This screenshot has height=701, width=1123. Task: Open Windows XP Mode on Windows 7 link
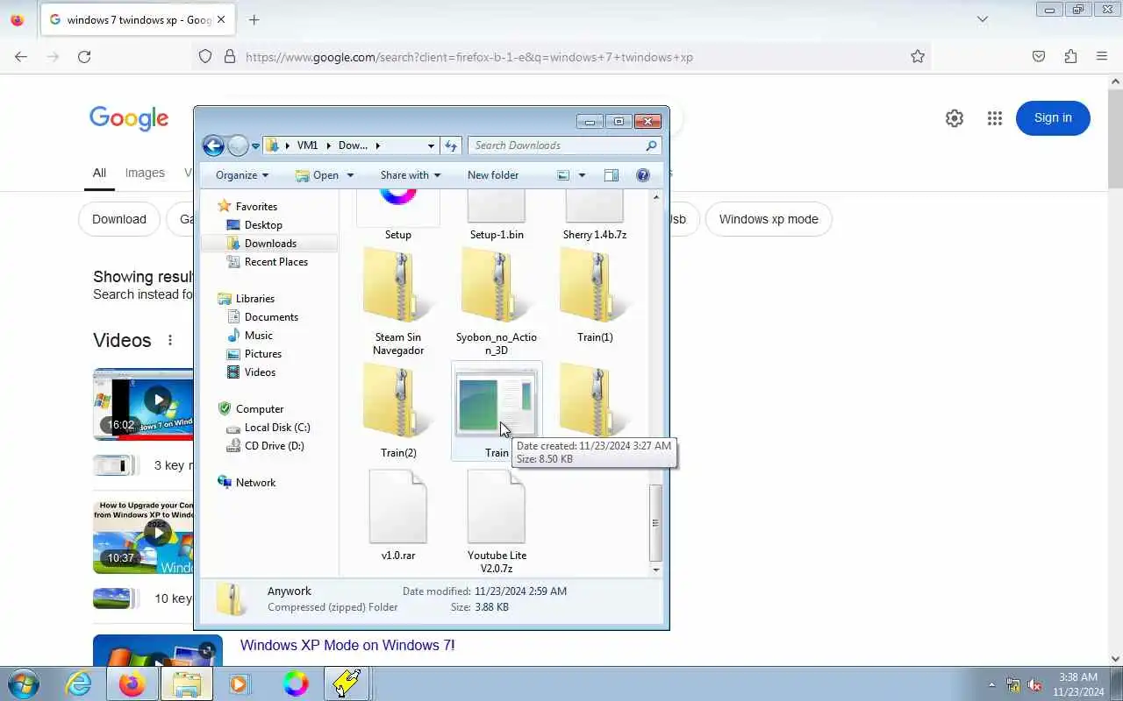click(x=347, y=646)
